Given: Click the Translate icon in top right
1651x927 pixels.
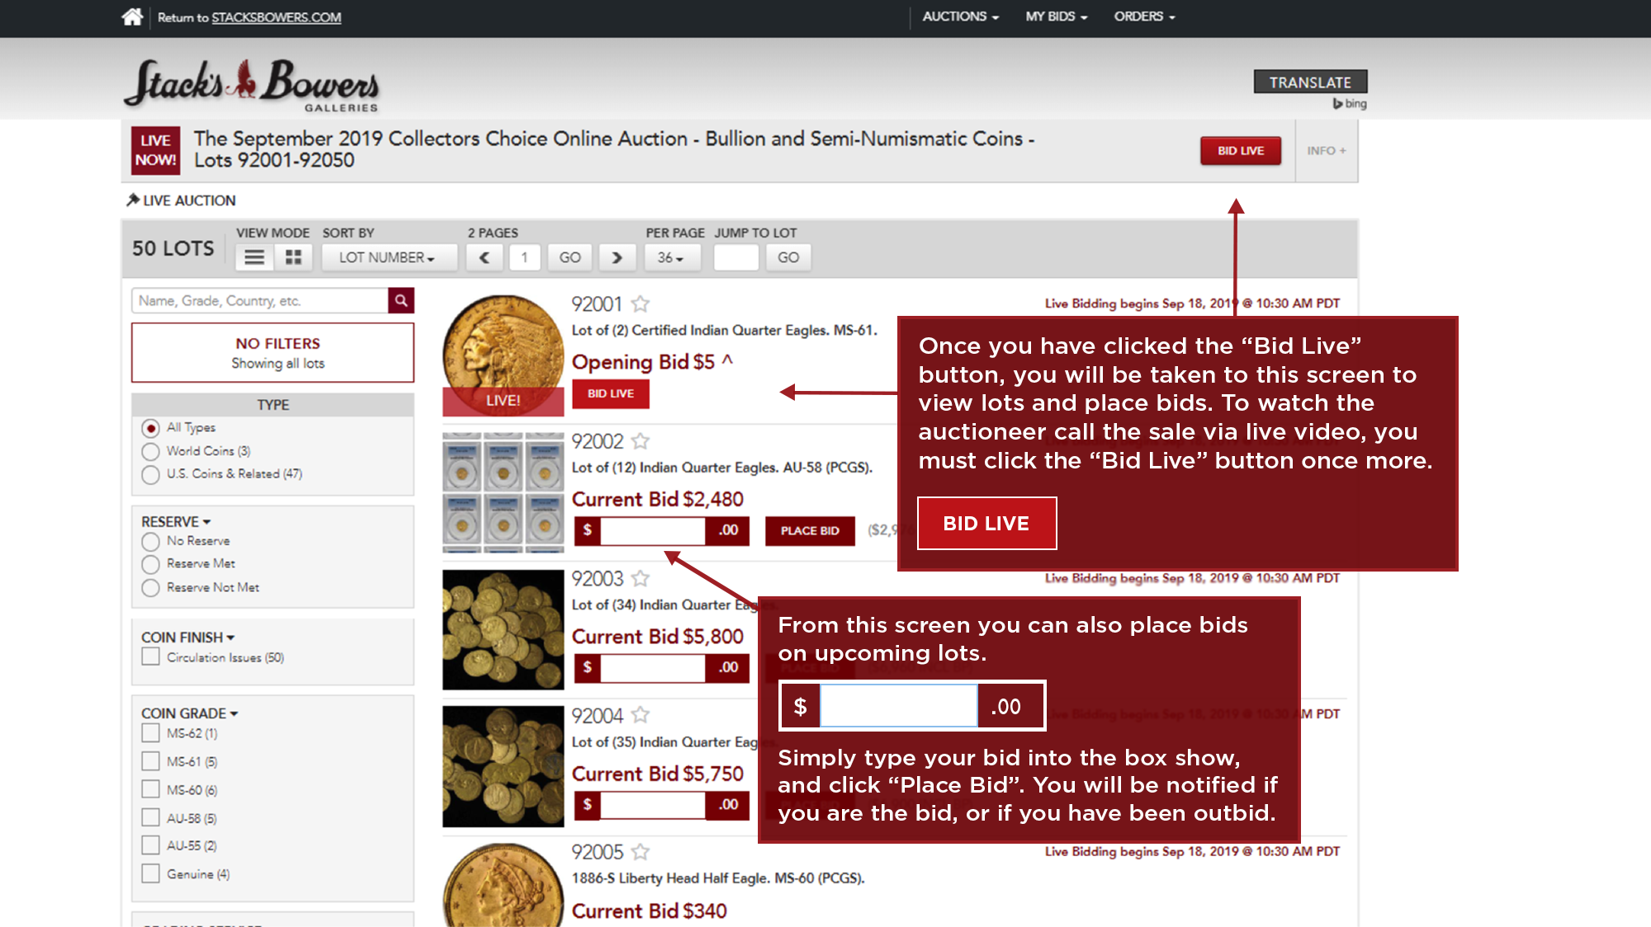Looking at the screenshot, I should pyautogui.click(x=1310, y=81).
